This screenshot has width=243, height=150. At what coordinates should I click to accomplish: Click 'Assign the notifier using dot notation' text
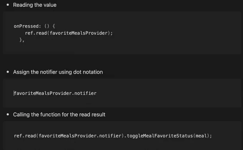pos(58,72)
